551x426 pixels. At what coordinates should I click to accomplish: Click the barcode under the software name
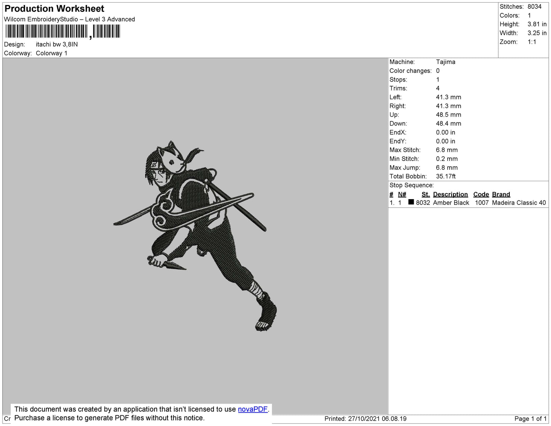pyautogui.click(x=63, y=31)
